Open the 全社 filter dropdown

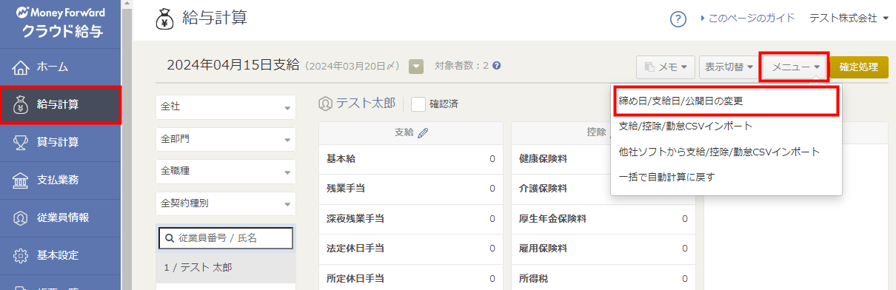pyautogui.click(x=226, y=107)
